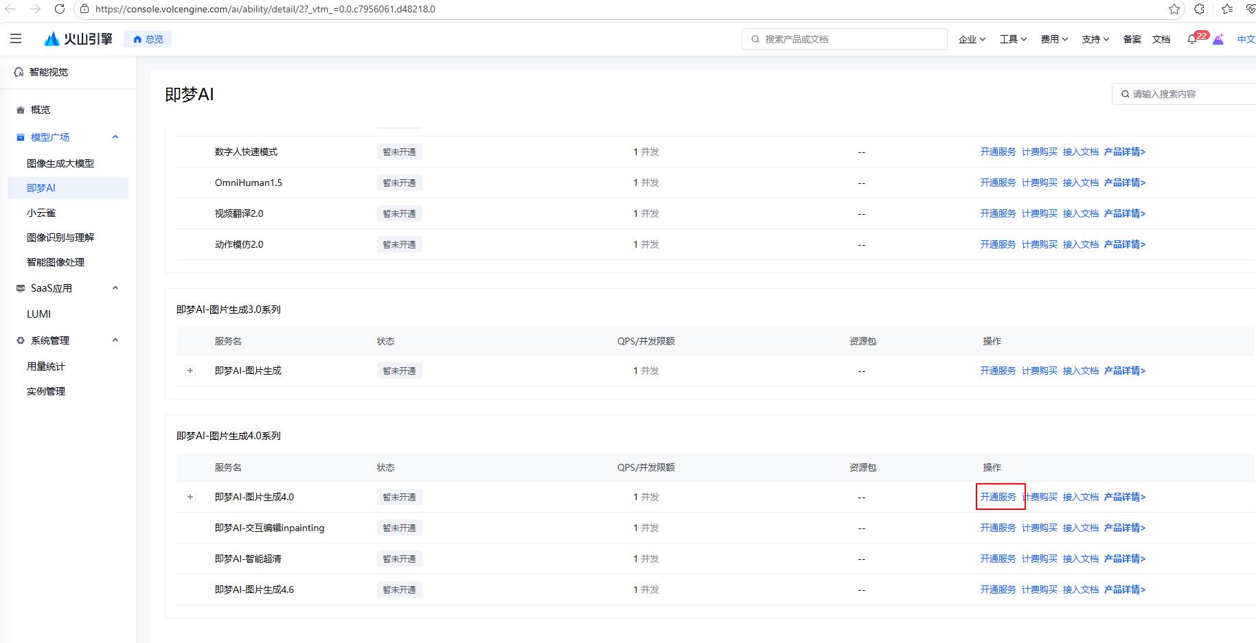Screen dimensions: 1256x643
Task: Select 即梦AI in sidebar
Action: pos(68,188)
